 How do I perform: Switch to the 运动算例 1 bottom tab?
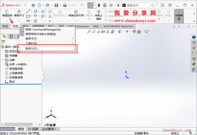tap(49, 129)
